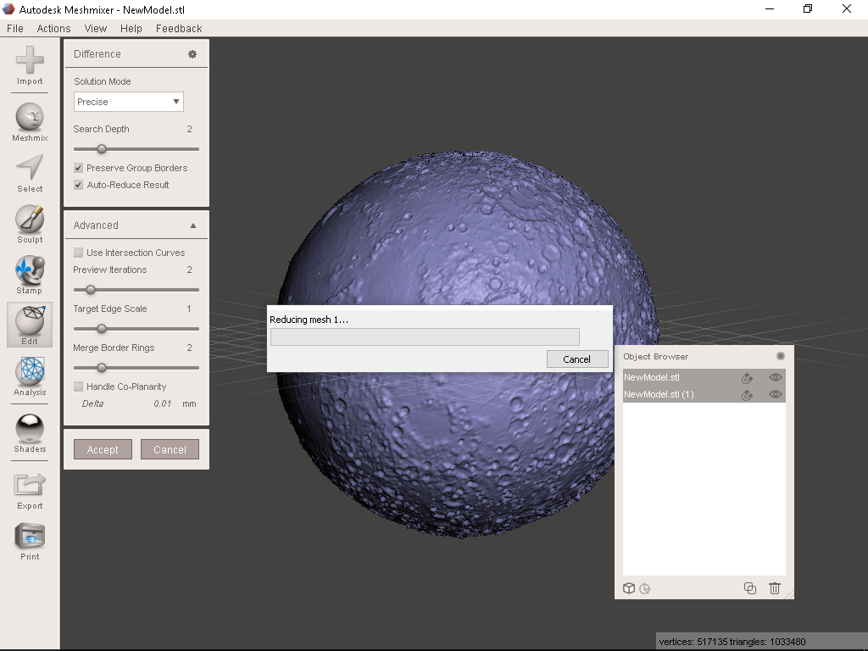Open the Analysis tool
Image resolution: width=868 pixels, height=651 pixels.
30,376
